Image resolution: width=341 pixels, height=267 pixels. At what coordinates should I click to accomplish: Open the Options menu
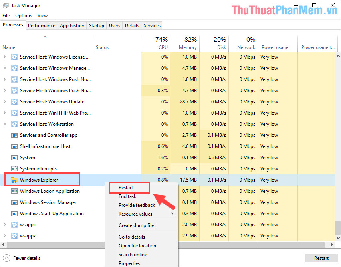(23, 15)
